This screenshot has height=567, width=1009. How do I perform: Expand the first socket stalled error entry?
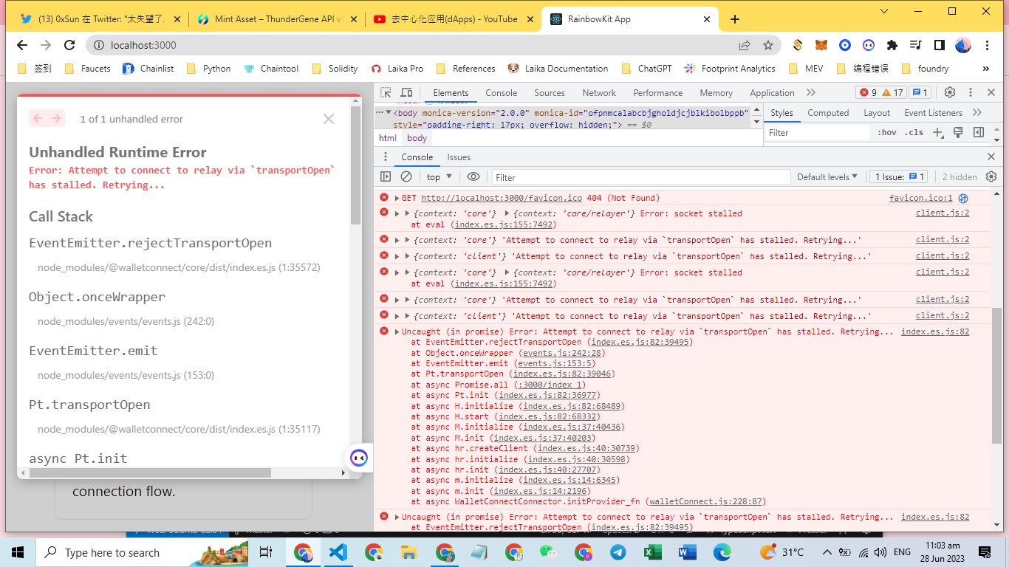point(396,213)
